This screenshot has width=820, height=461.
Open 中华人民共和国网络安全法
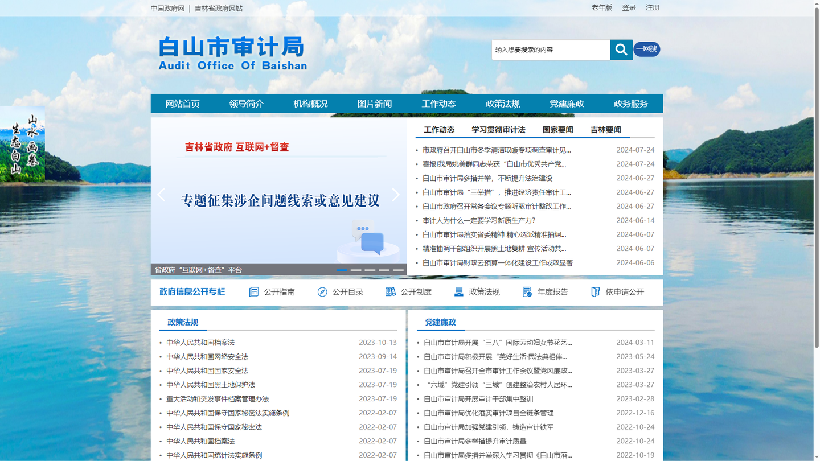click(207, 357)
